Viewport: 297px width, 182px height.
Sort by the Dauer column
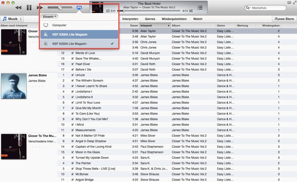pos(132,26)
